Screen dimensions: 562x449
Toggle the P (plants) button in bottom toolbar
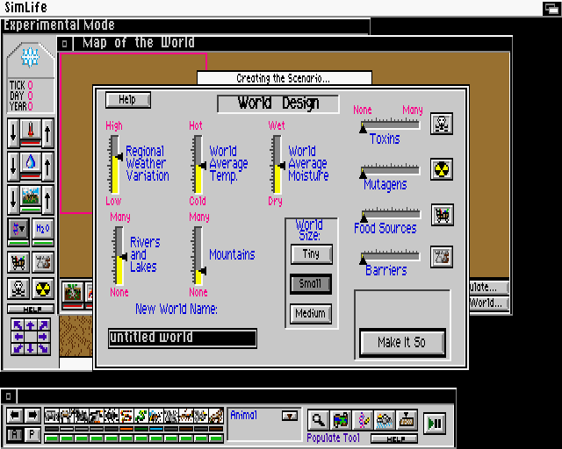click(x=32, y=434)
